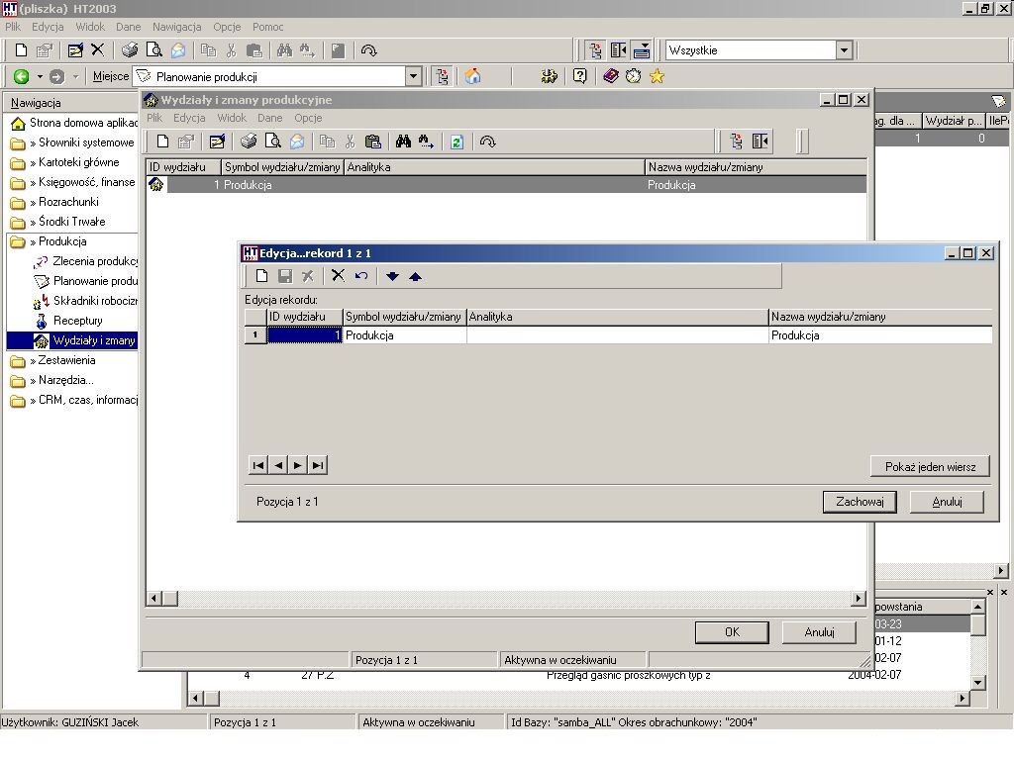Click undo arrow in Edycja toolbar
1014x760 pixels.
coord(360,276)
